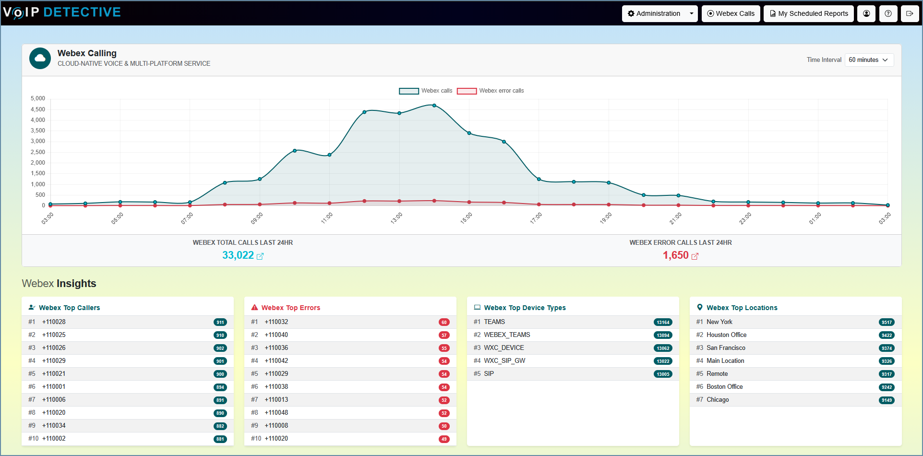The image size is (923, 456).
Task: Click the 33,022 total calls value
Action: 238,255
